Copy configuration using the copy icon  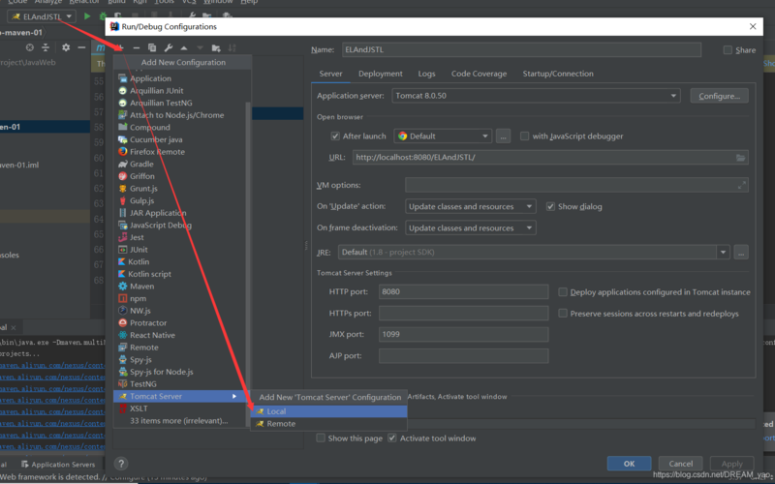tap(152, 47)
